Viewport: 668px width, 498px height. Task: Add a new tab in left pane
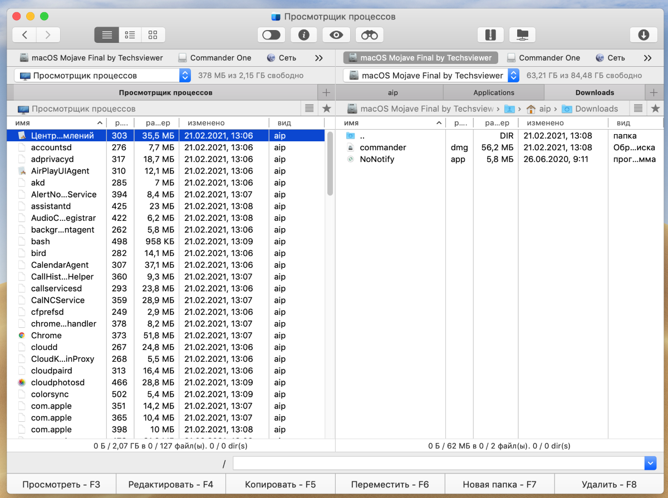tap(326, 92)
